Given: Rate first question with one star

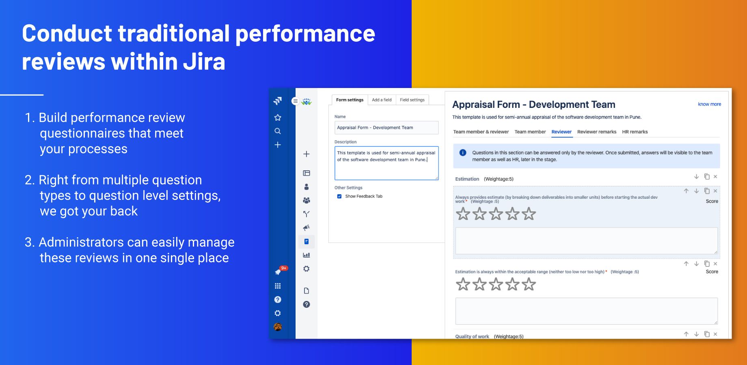Looking at the screenshot, I should 463,214.
